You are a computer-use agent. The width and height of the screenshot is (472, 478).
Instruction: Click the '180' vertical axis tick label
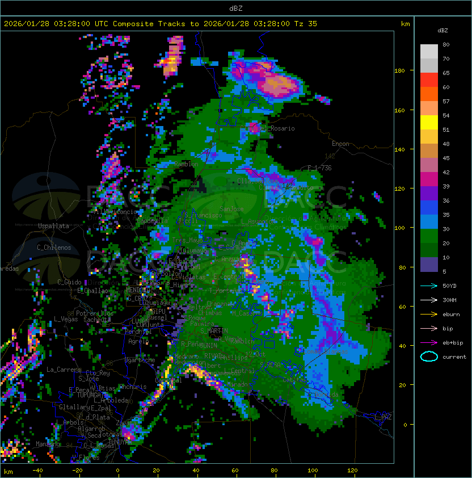coord(399,71)
